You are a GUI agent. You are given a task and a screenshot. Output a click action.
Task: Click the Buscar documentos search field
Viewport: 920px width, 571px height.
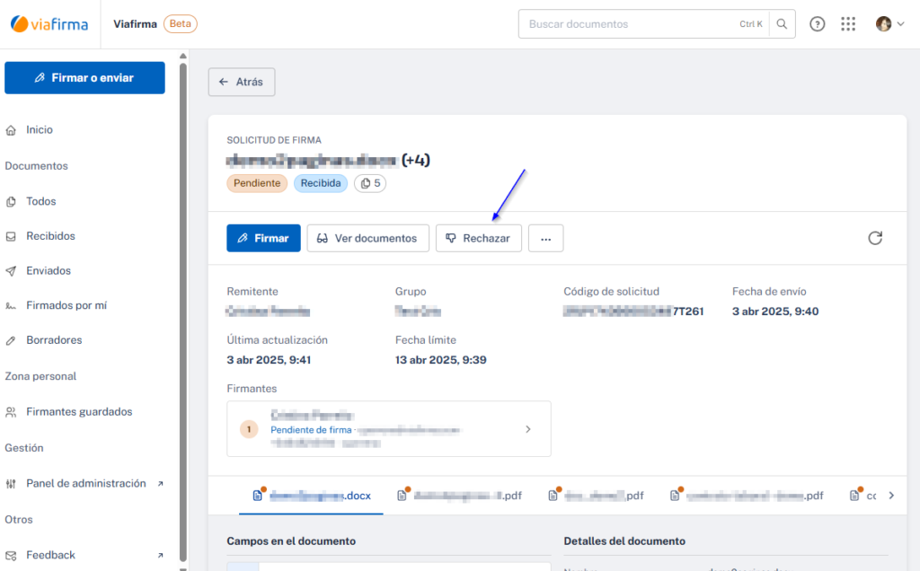pyautogui.click(x=643, y=24)
